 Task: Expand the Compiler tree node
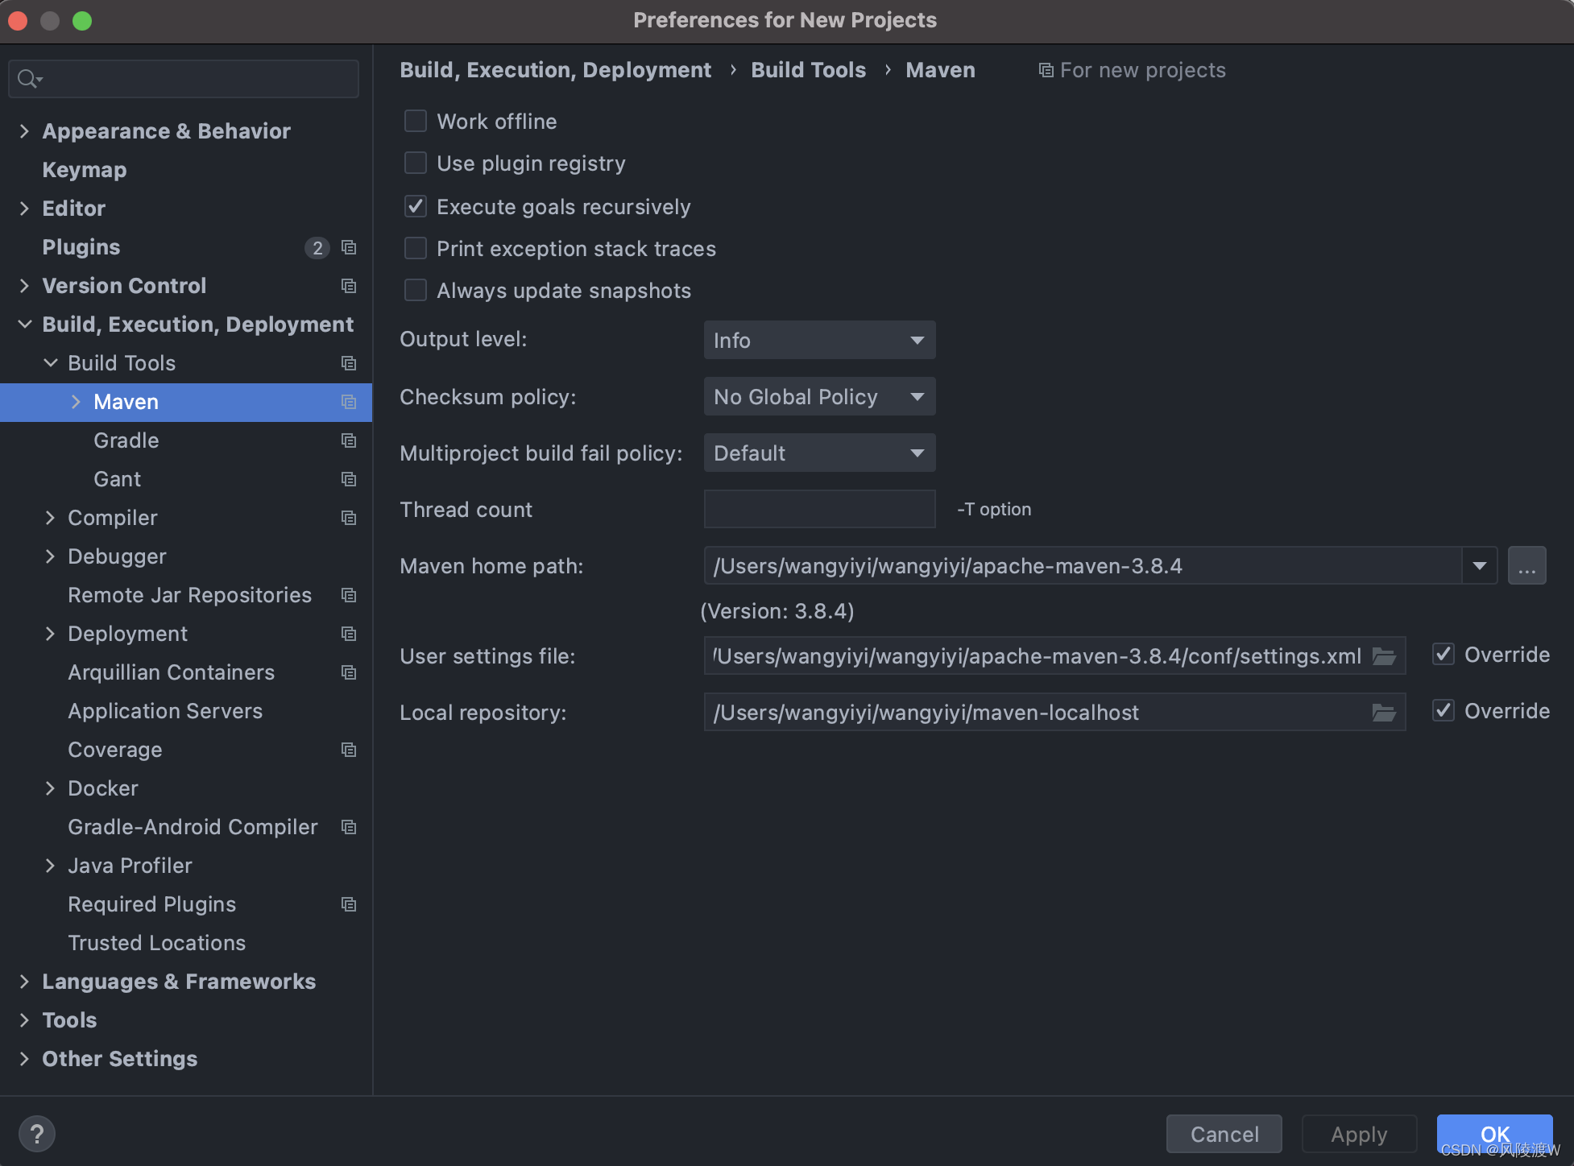50,518
